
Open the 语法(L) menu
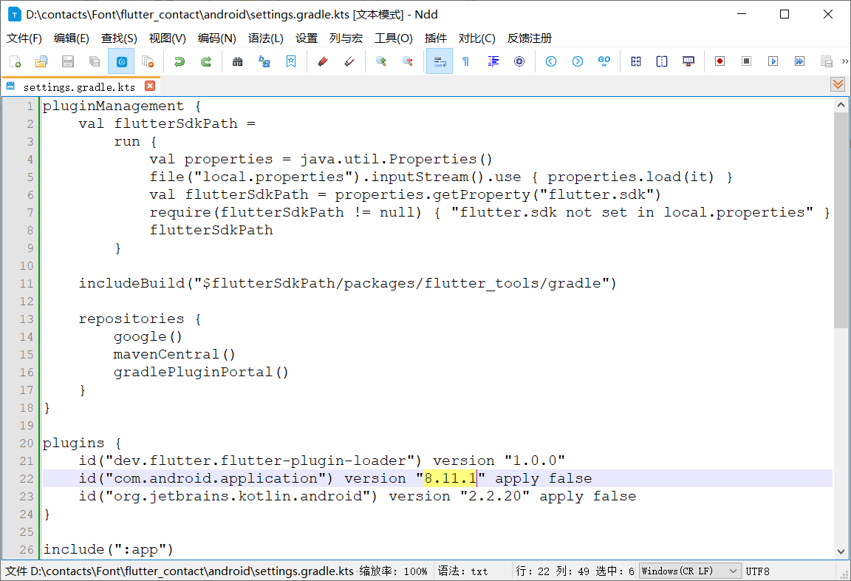pos(265,38)
